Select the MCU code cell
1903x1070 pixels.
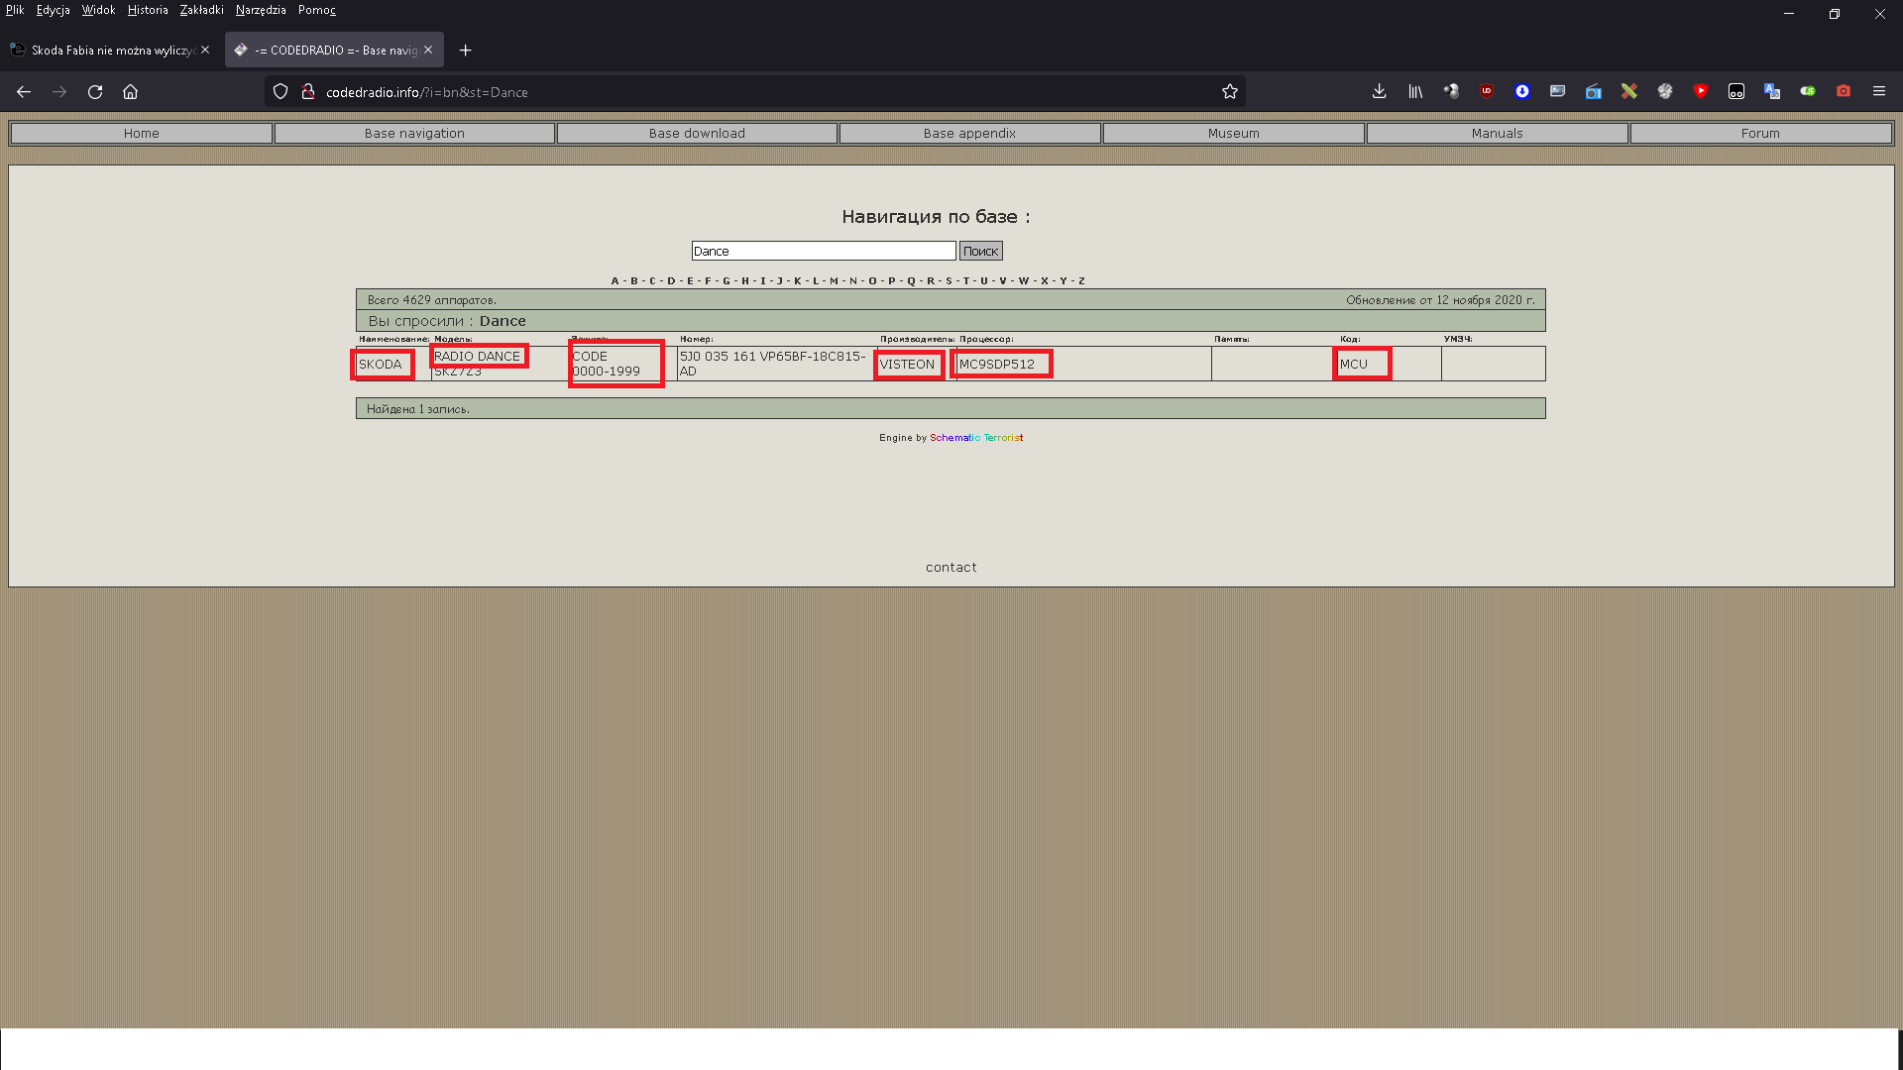click(x=1390, y=364)
